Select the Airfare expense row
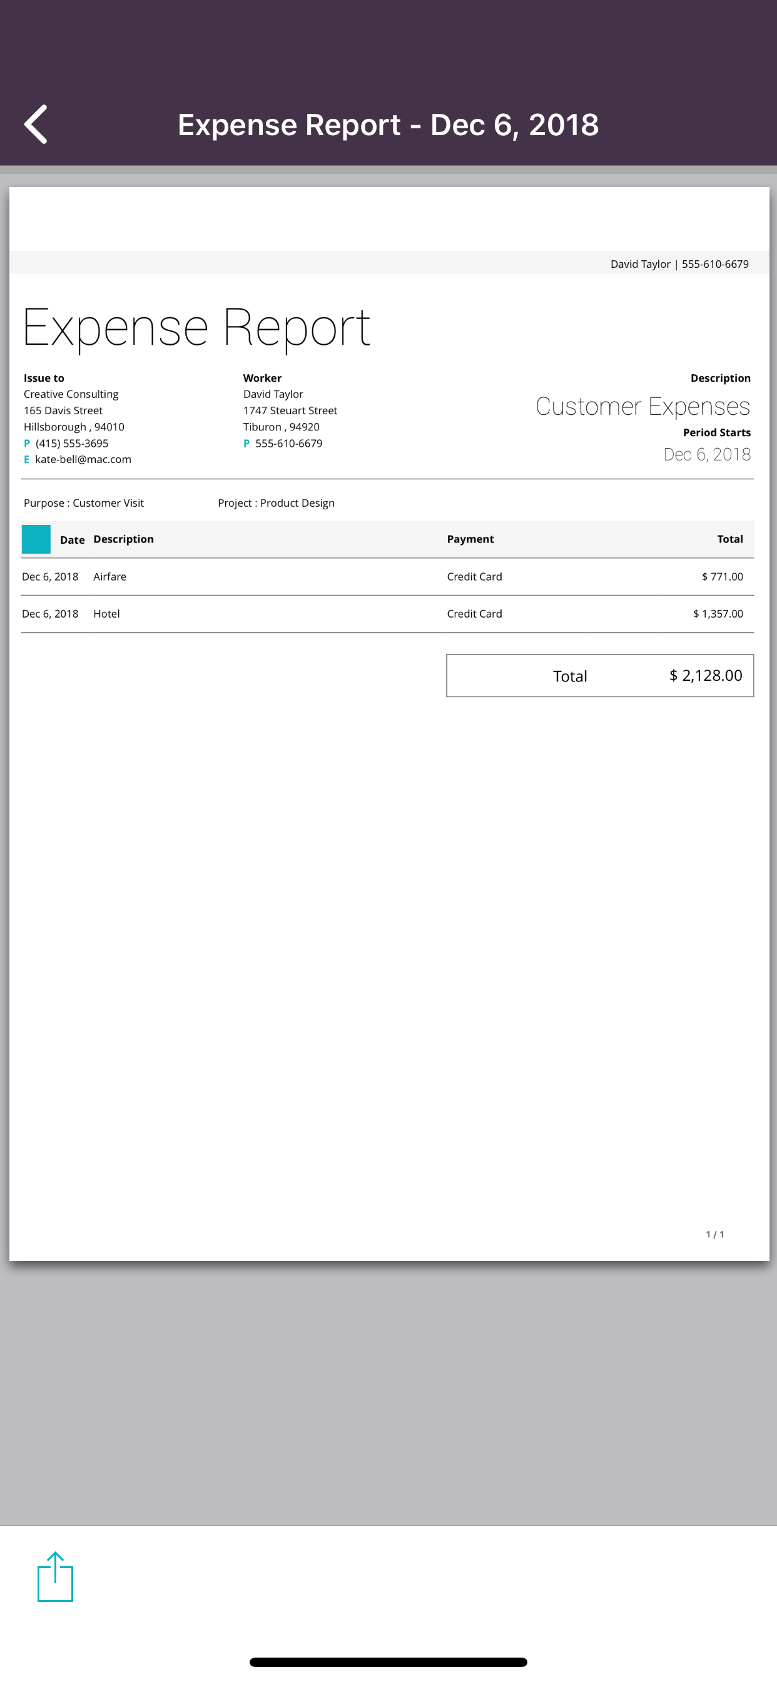The height and width of the screenshot is (1682, 777). click(x=387, y=576)
